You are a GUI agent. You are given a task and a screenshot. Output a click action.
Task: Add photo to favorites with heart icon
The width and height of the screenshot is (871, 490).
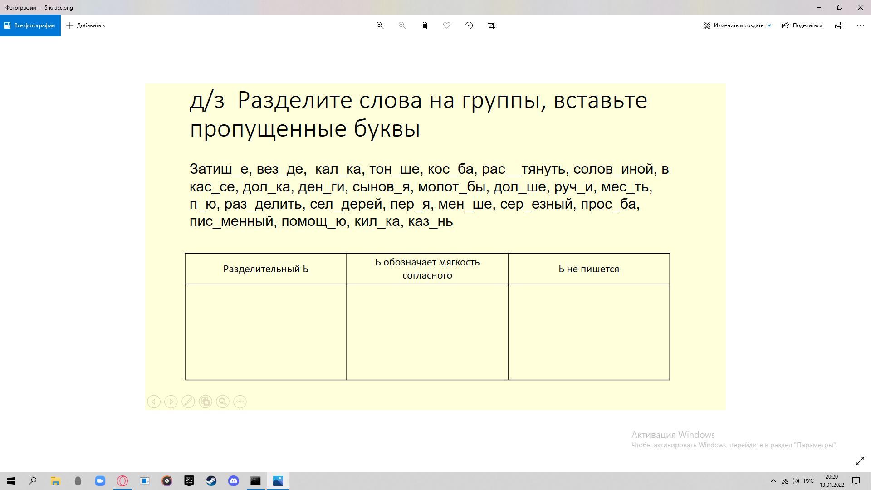pyautogui.click(x=447, y=25)
